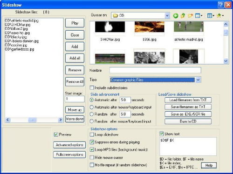The image size is (233, 174).
Task: Toggle Loop MP3 files background music
Action: coord(92,149)
